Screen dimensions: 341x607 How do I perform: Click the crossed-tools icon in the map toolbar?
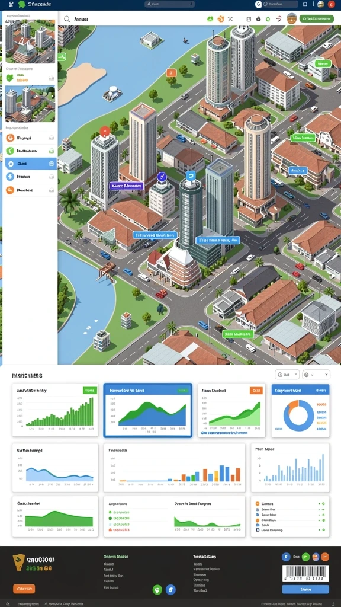tap(230, 18)
